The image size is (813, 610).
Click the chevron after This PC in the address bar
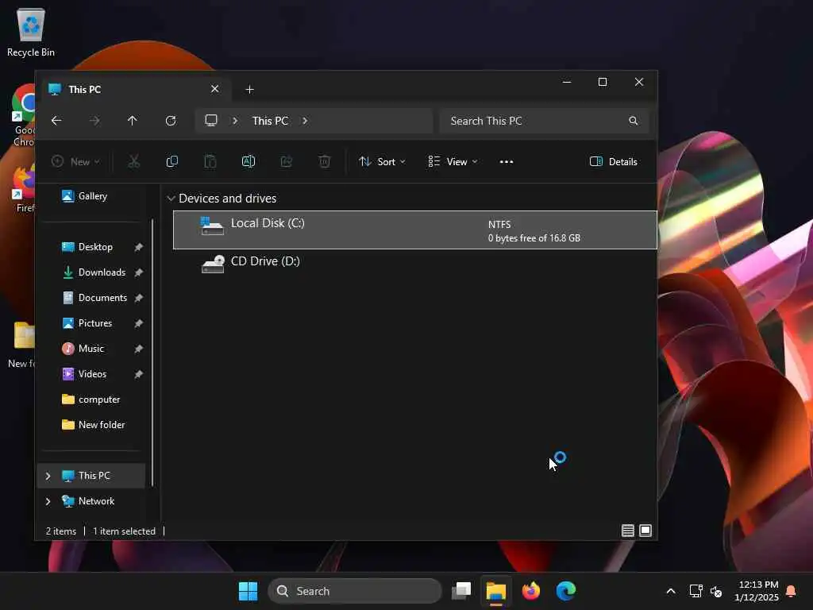point(305,121)
